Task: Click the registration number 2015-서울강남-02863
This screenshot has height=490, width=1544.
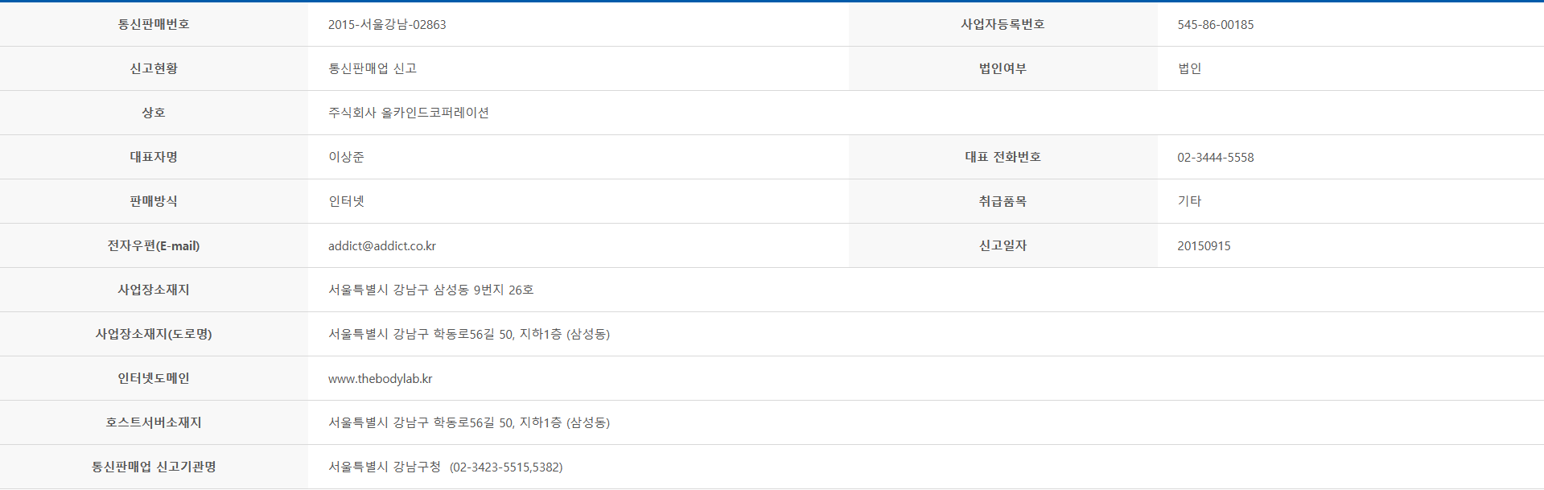Action: click(387, 24)
